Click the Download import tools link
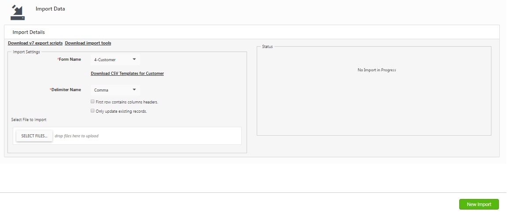Image resolution: width=524 pixels, height=221 pixels. 88,43
